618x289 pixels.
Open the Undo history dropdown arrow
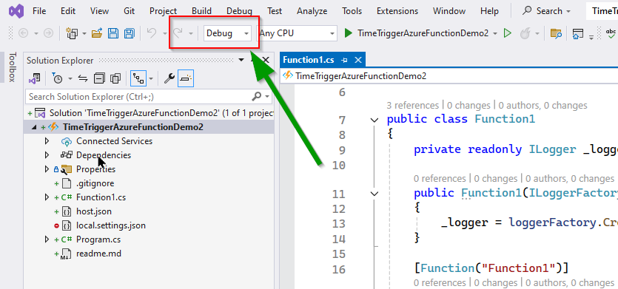pyautogui.click(x=164, y=34)
